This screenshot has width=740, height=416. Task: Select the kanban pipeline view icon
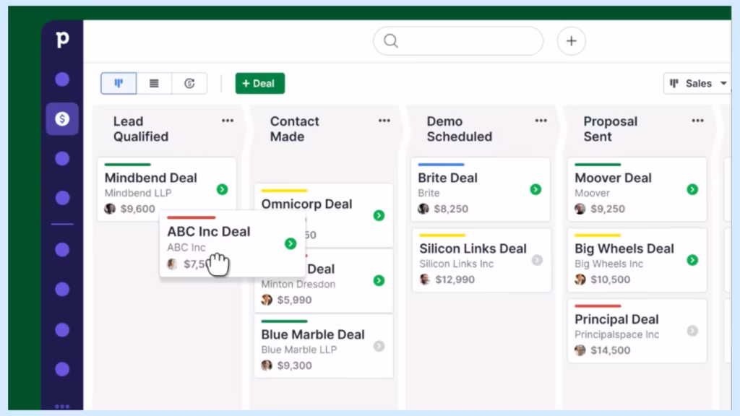(x=118, y=83)
